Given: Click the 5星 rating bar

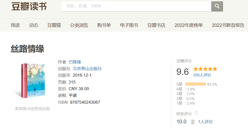Looking at the screenshot, I should (x=196, y=84).
